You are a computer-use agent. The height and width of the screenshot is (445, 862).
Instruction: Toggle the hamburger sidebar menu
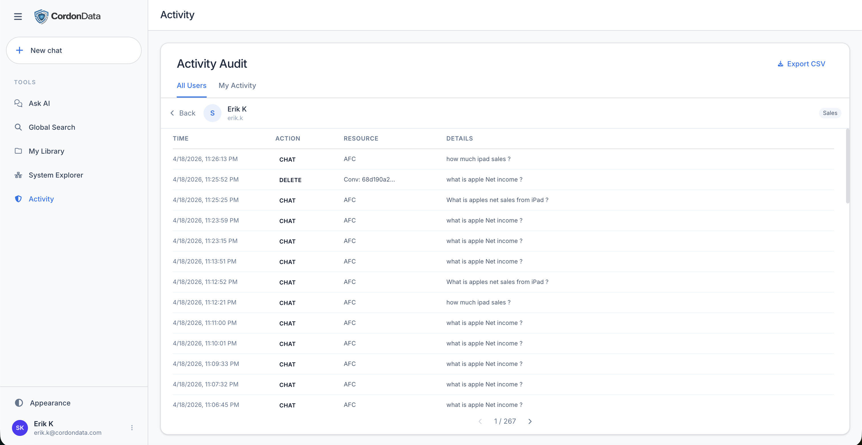pos(18,17)
